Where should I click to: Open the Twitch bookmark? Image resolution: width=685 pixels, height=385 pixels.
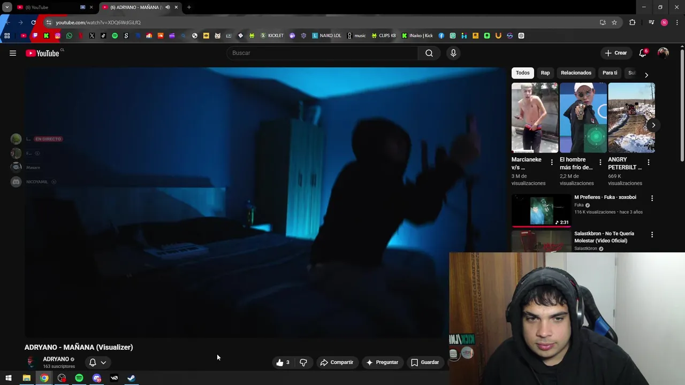[x=35, y=36]
